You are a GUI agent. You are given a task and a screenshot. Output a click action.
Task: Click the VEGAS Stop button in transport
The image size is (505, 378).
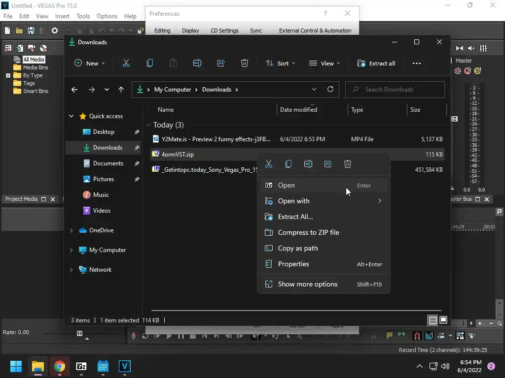click(x=193, y=336)
